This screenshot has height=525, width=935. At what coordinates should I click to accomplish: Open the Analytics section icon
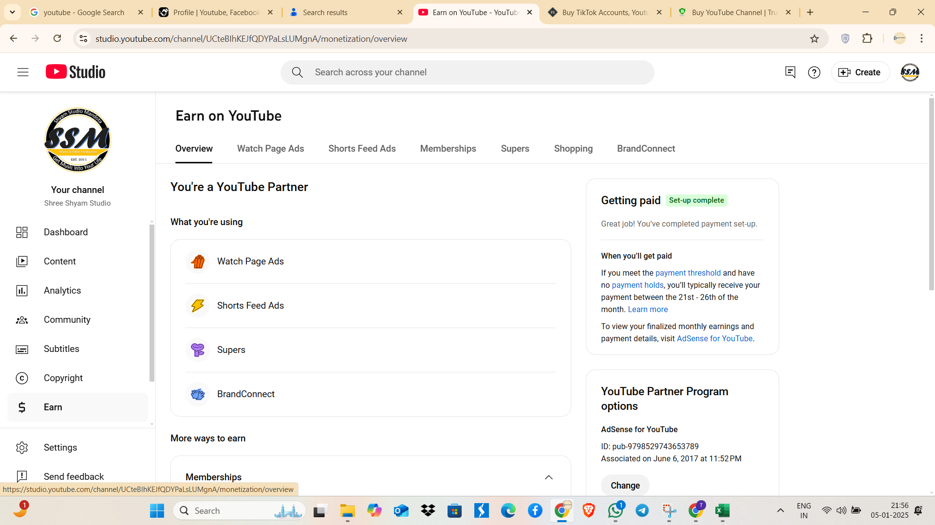pyautogui.click(x=22, y=291)
